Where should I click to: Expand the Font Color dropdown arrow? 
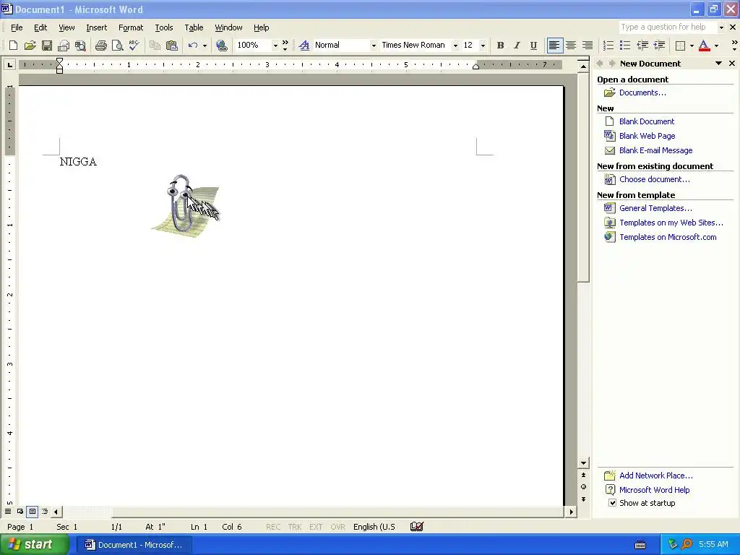(716, 46)
